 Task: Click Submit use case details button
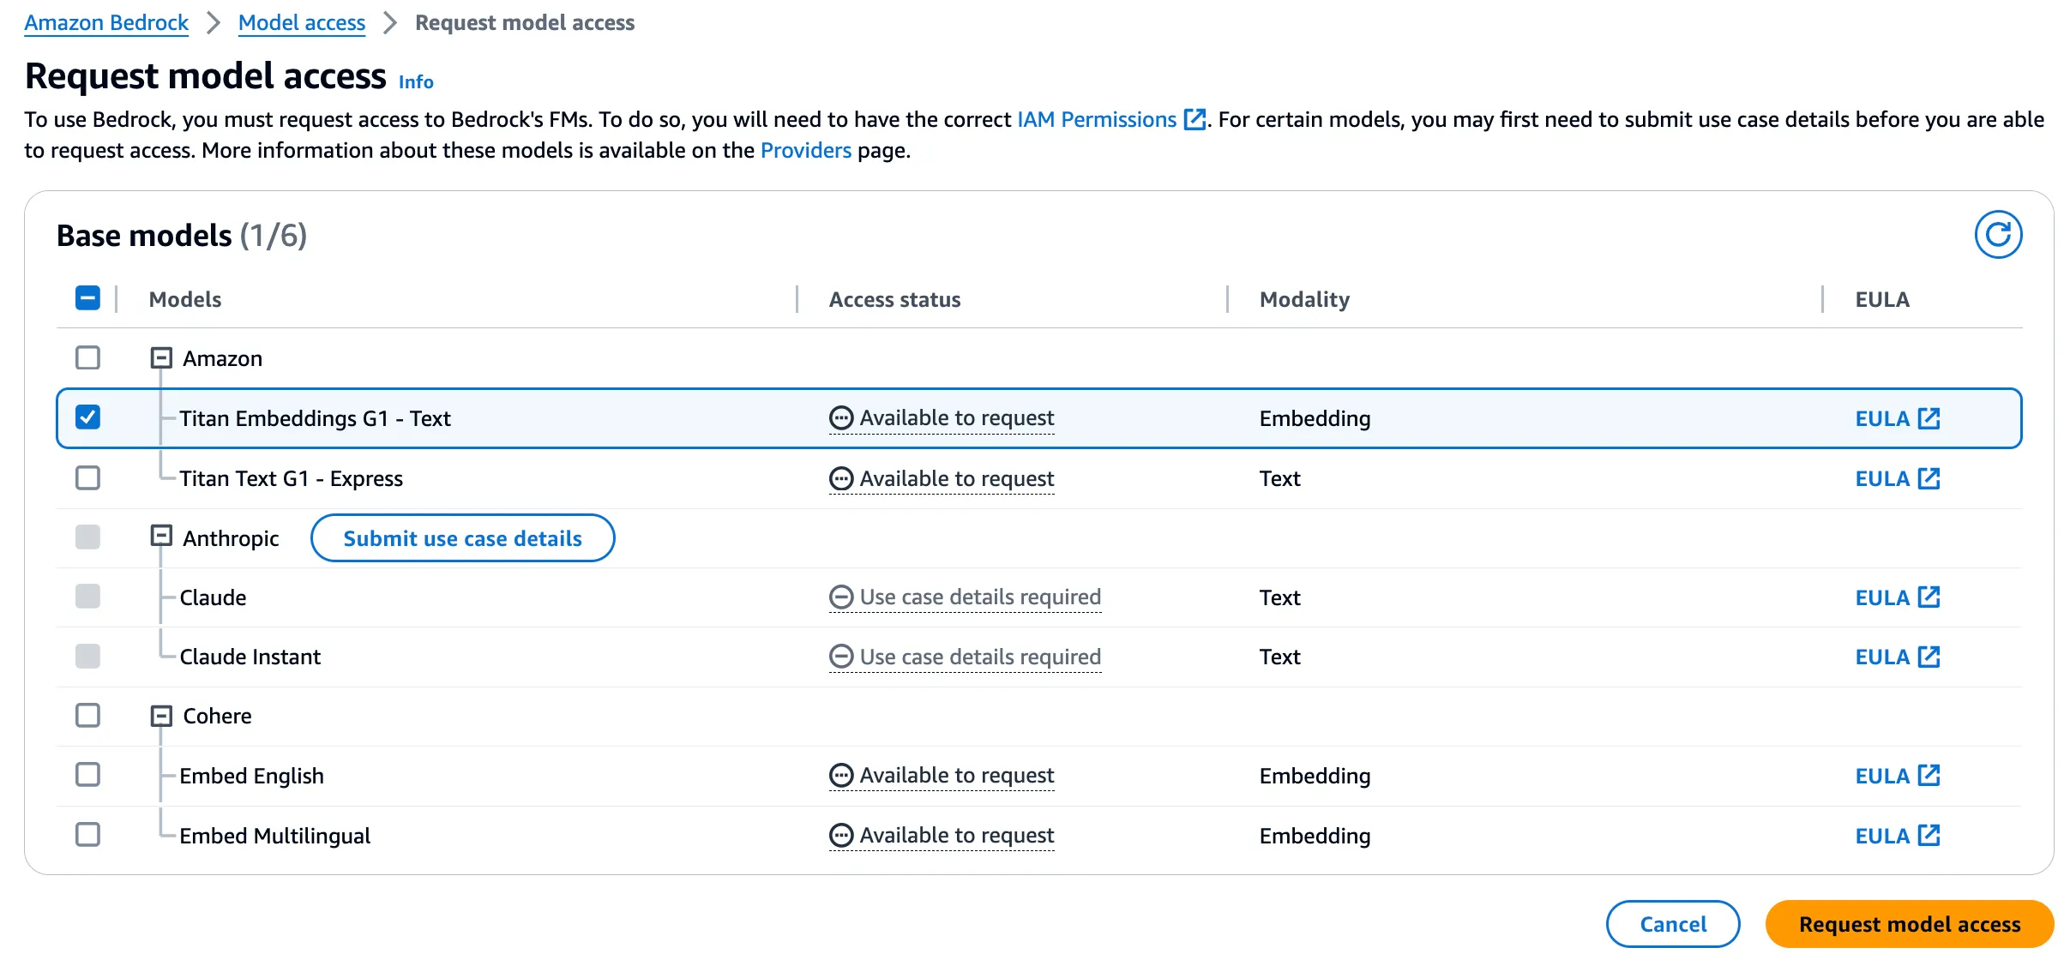point(463,538)
